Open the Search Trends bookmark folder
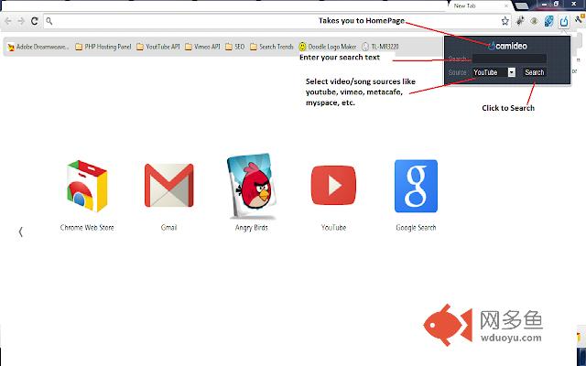This screenshot has height=366, width=586. [272, 46]
